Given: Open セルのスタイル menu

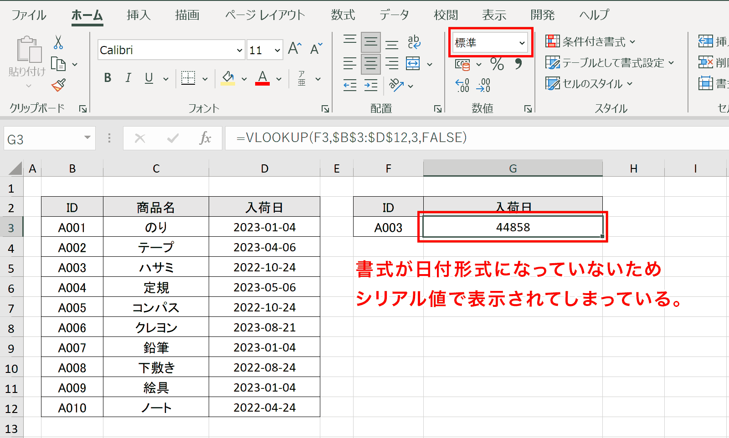Looking at the screenshot, I should (589, 84).
